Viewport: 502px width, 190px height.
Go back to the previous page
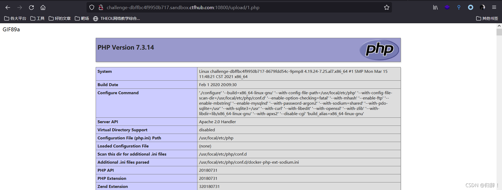tap(8, 8)
